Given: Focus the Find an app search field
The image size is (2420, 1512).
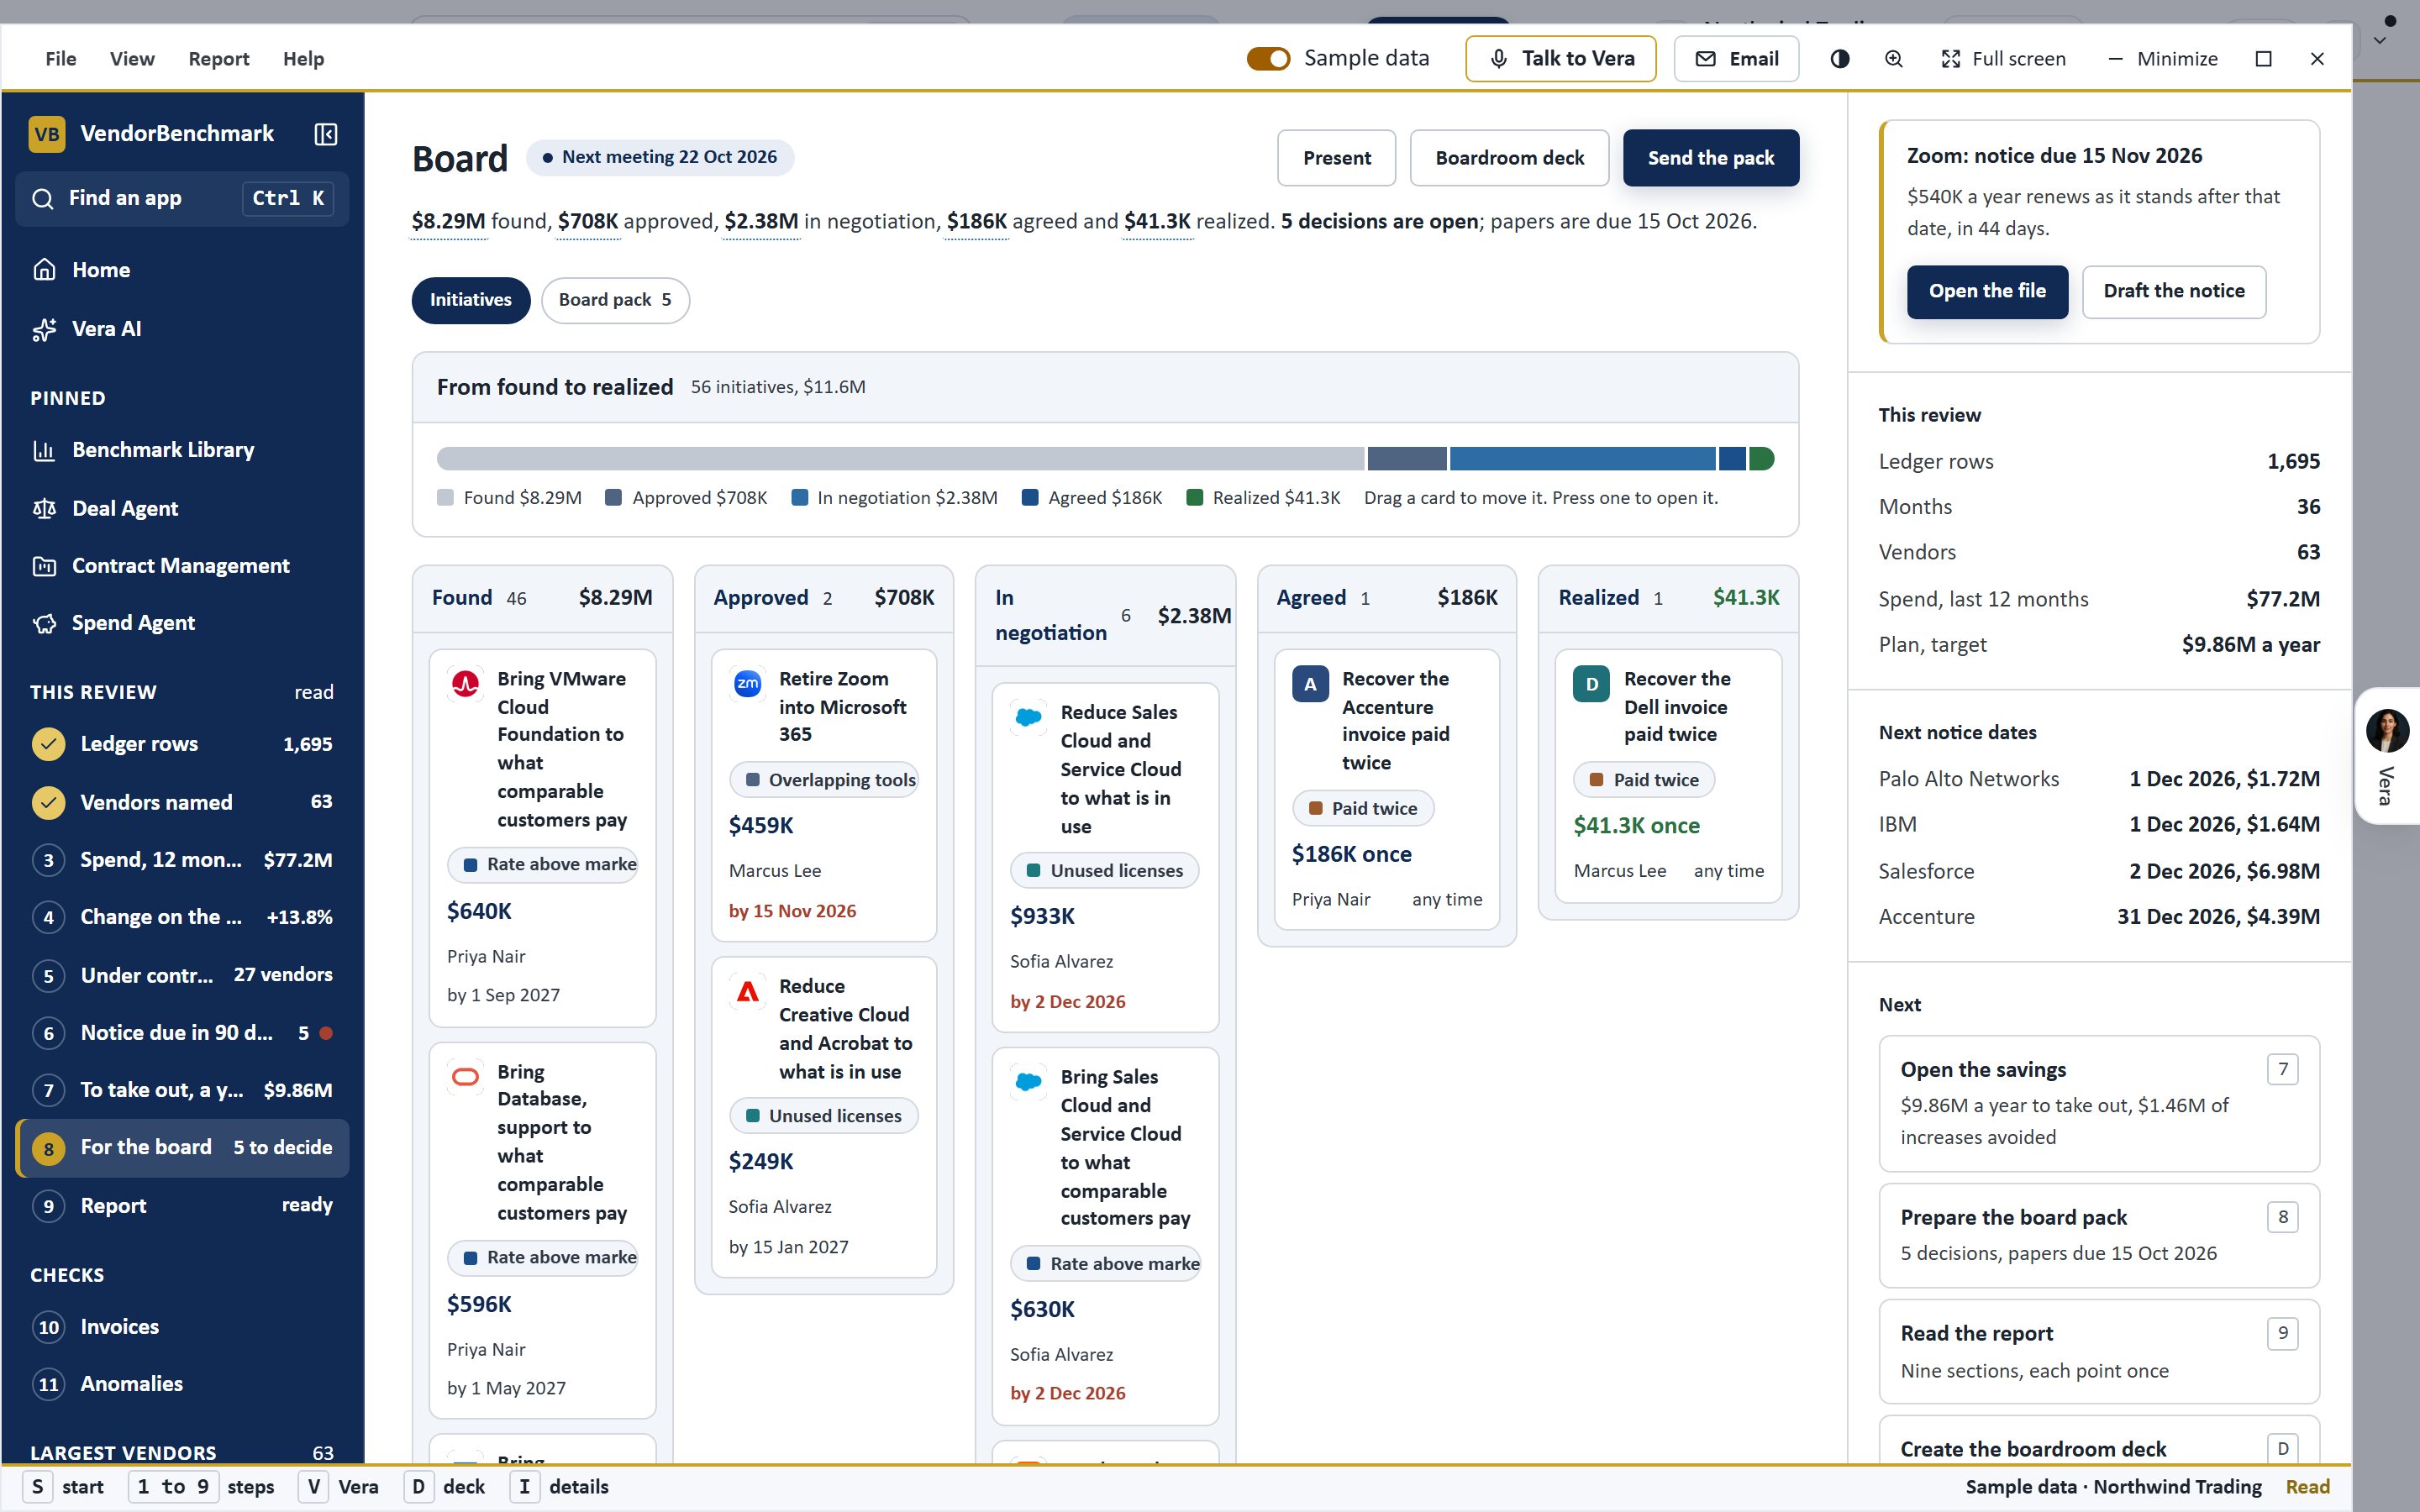Looking at the screenshot, I should (x=182, y=198).
